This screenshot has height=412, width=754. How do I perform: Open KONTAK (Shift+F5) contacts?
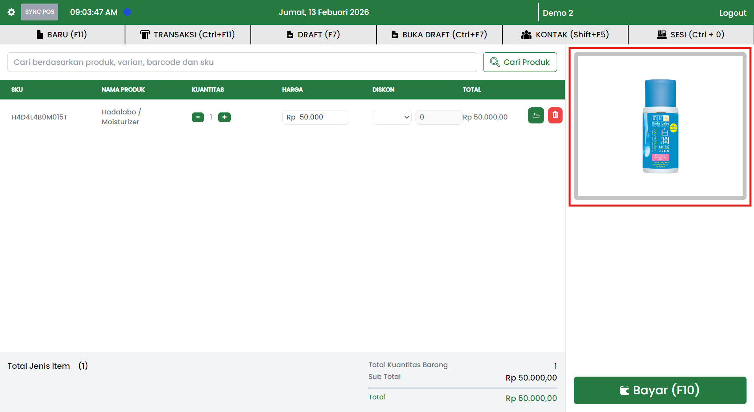[x=565, y=35]
